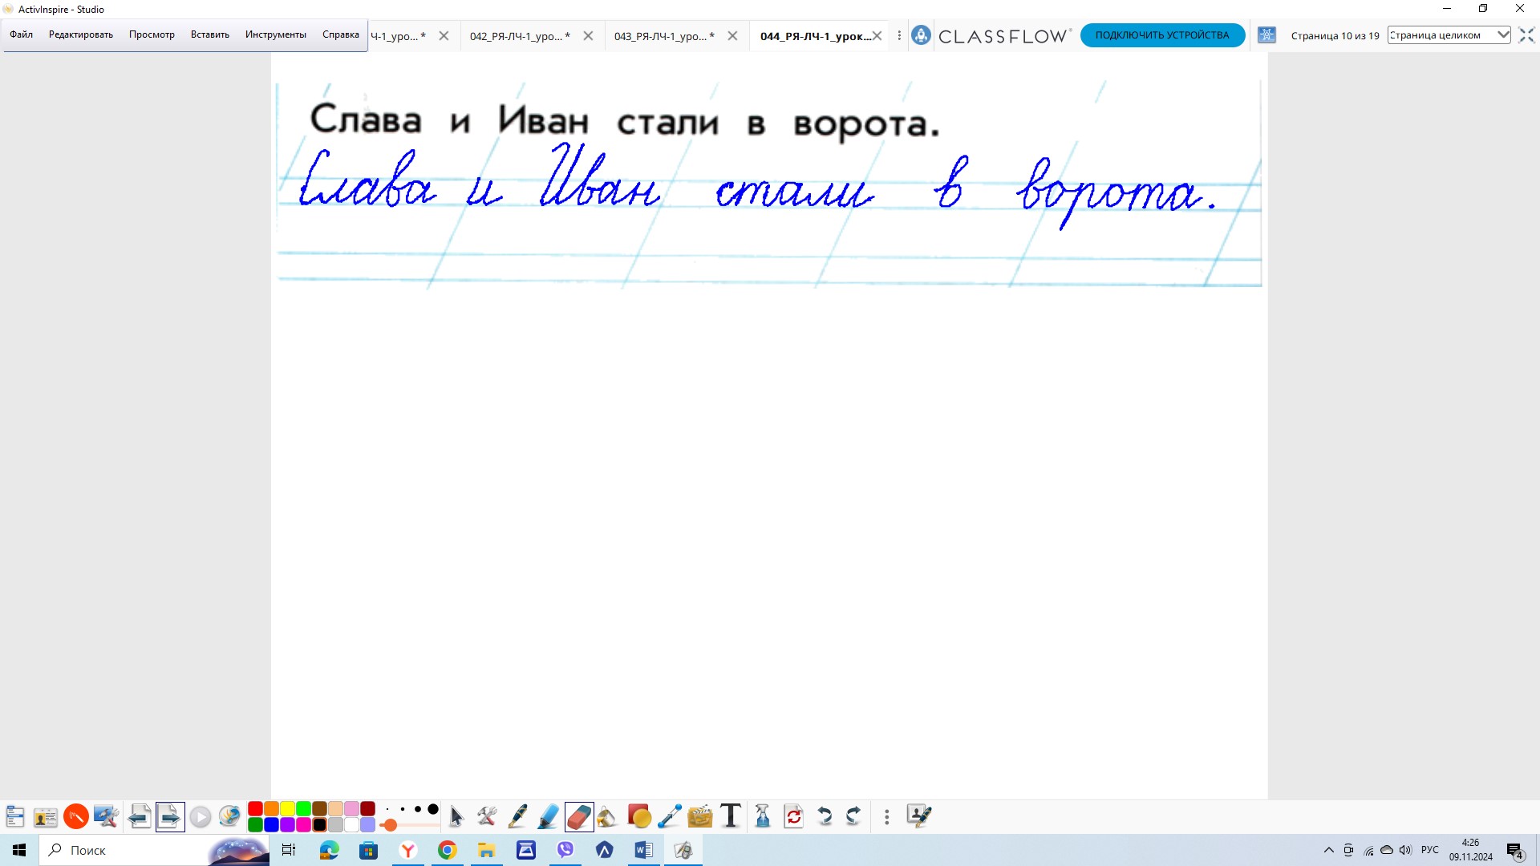Open the Просмотр menu
This screenshot has height=866, width=1540.
[152, 34]
